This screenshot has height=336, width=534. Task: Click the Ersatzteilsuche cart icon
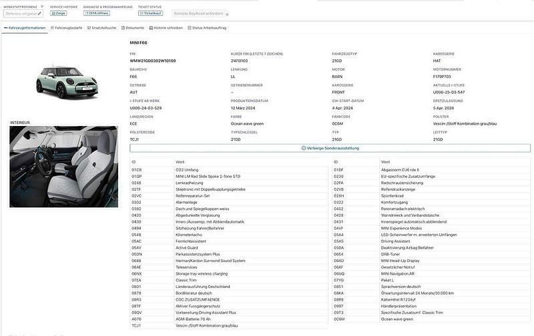coord(87,28)
